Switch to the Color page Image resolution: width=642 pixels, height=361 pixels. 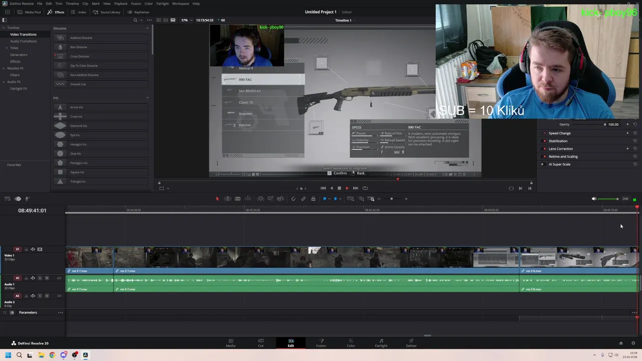tap(351, 343)
